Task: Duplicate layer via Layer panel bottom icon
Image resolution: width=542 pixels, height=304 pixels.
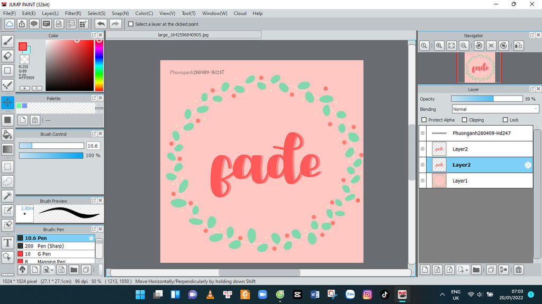Action: (491, 270)
